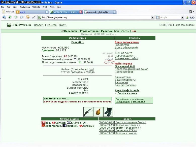Image resolution: width=196 pixels, height=147 pixels.
Task: Click the address field with home.ganjawars.ru
Action: pos(96,17)
